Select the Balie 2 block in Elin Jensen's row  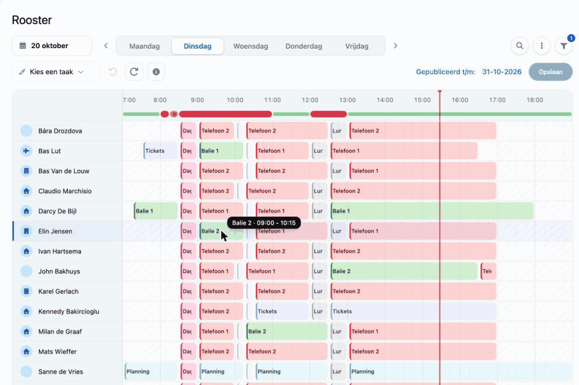(x=222, y=231)
